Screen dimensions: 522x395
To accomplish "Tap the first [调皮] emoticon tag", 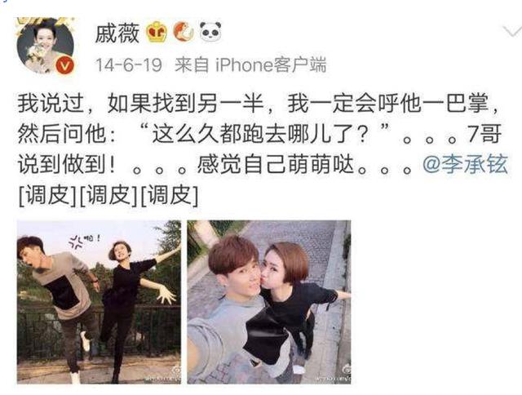I will tap(47, 196).
